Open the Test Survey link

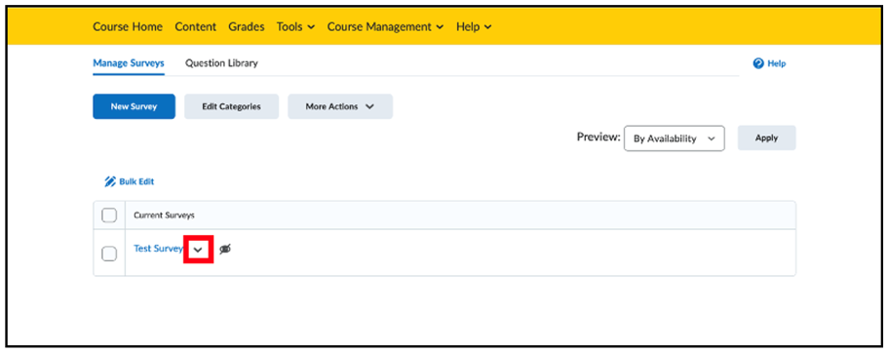(158, 249)
